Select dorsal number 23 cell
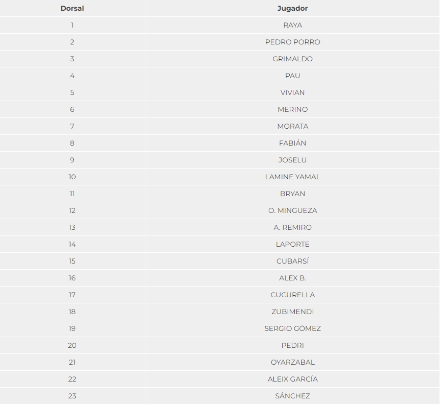Screen dimensions: 440x404 coord(72,396)
